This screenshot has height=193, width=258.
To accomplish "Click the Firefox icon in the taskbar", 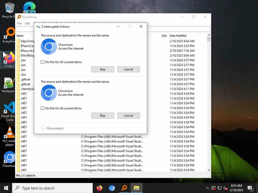I will 99,188.
